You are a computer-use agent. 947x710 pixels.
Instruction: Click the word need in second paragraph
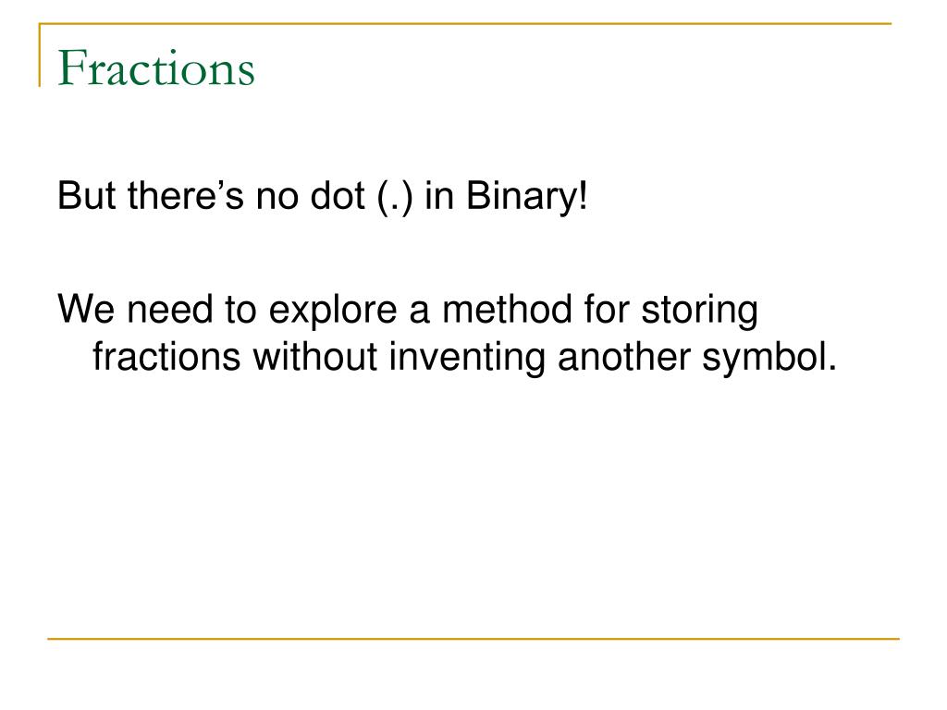click(170, 309)
